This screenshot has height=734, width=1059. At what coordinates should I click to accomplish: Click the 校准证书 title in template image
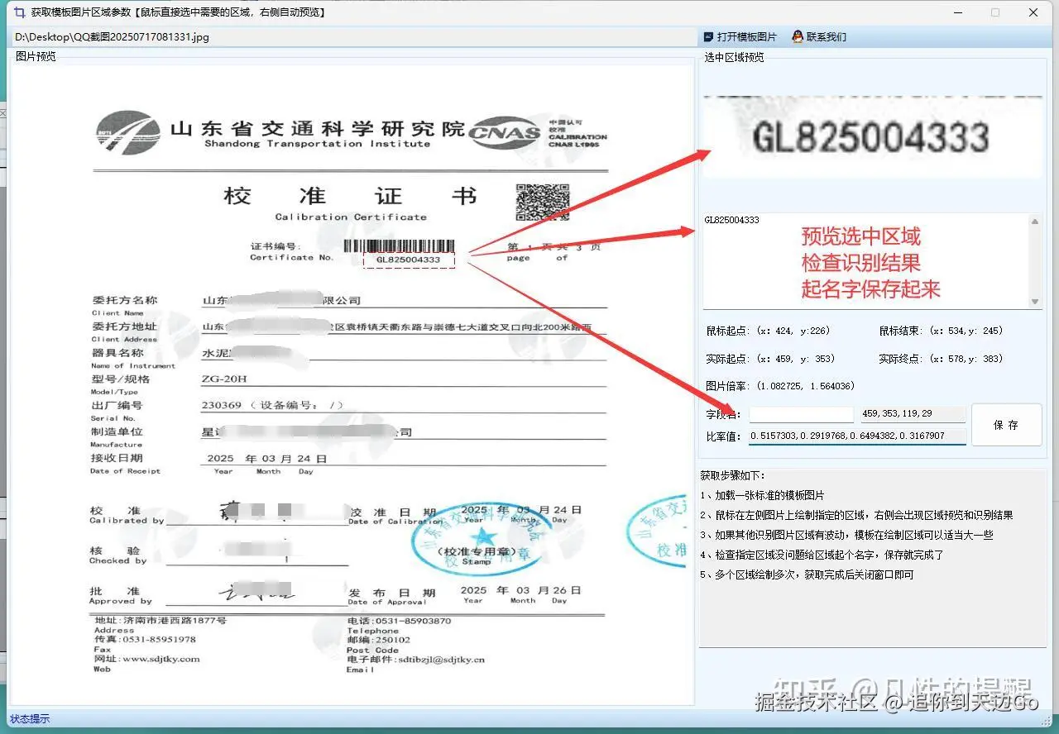[351, 197]
